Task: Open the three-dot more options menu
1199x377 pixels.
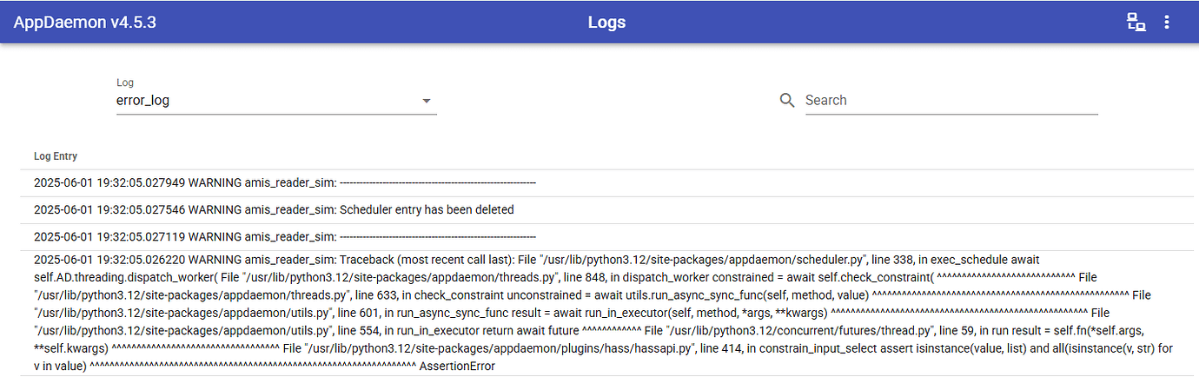Action: click(x=1167, y=23)
